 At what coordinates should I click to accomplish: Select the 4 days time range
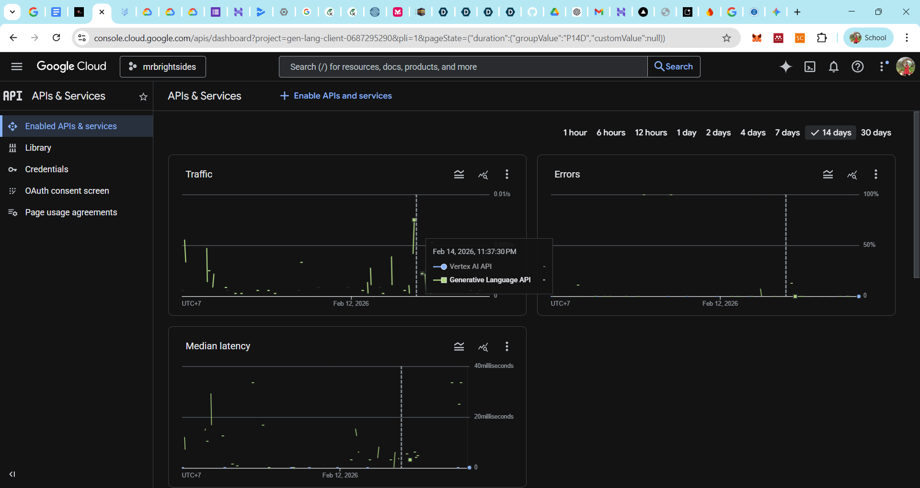(x=753, y=133)
